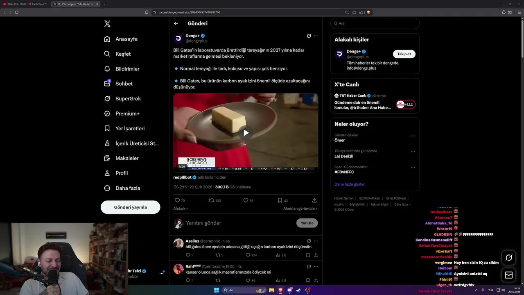The width and height of the screenshot is (524, 295).
Task: Open Bildirimler notifications
Action: click(122, 69)
